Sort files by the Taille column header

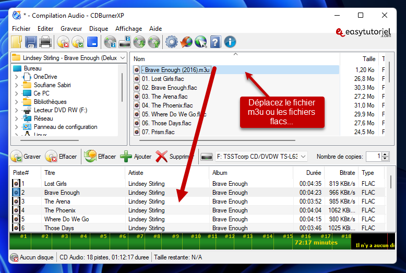(x=360, y=59)
